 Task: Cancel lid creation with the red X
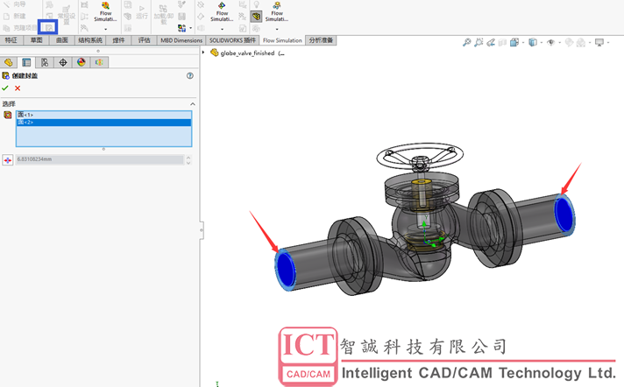pos(18,88)
